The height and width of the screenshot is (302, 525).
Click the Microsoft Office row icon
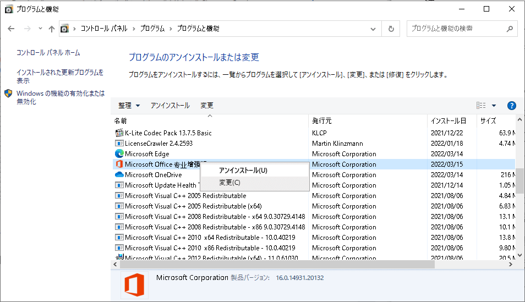[x=119, y=164]
